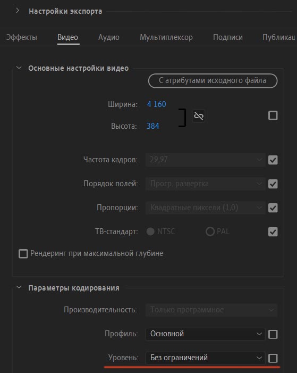The height and width of the screenshot is (373, 297).
Task: Click the Производительность label
Action: coord(100,310)
